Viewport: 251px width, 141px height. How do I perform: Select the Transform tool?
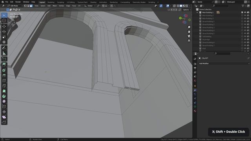(4, 42)
